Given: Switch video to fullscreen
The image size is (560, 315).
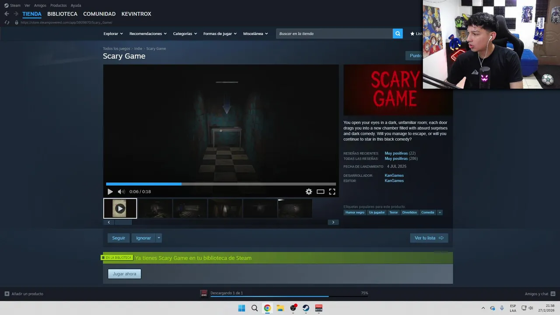Looking at the screenshot, I should click(332, 192).
